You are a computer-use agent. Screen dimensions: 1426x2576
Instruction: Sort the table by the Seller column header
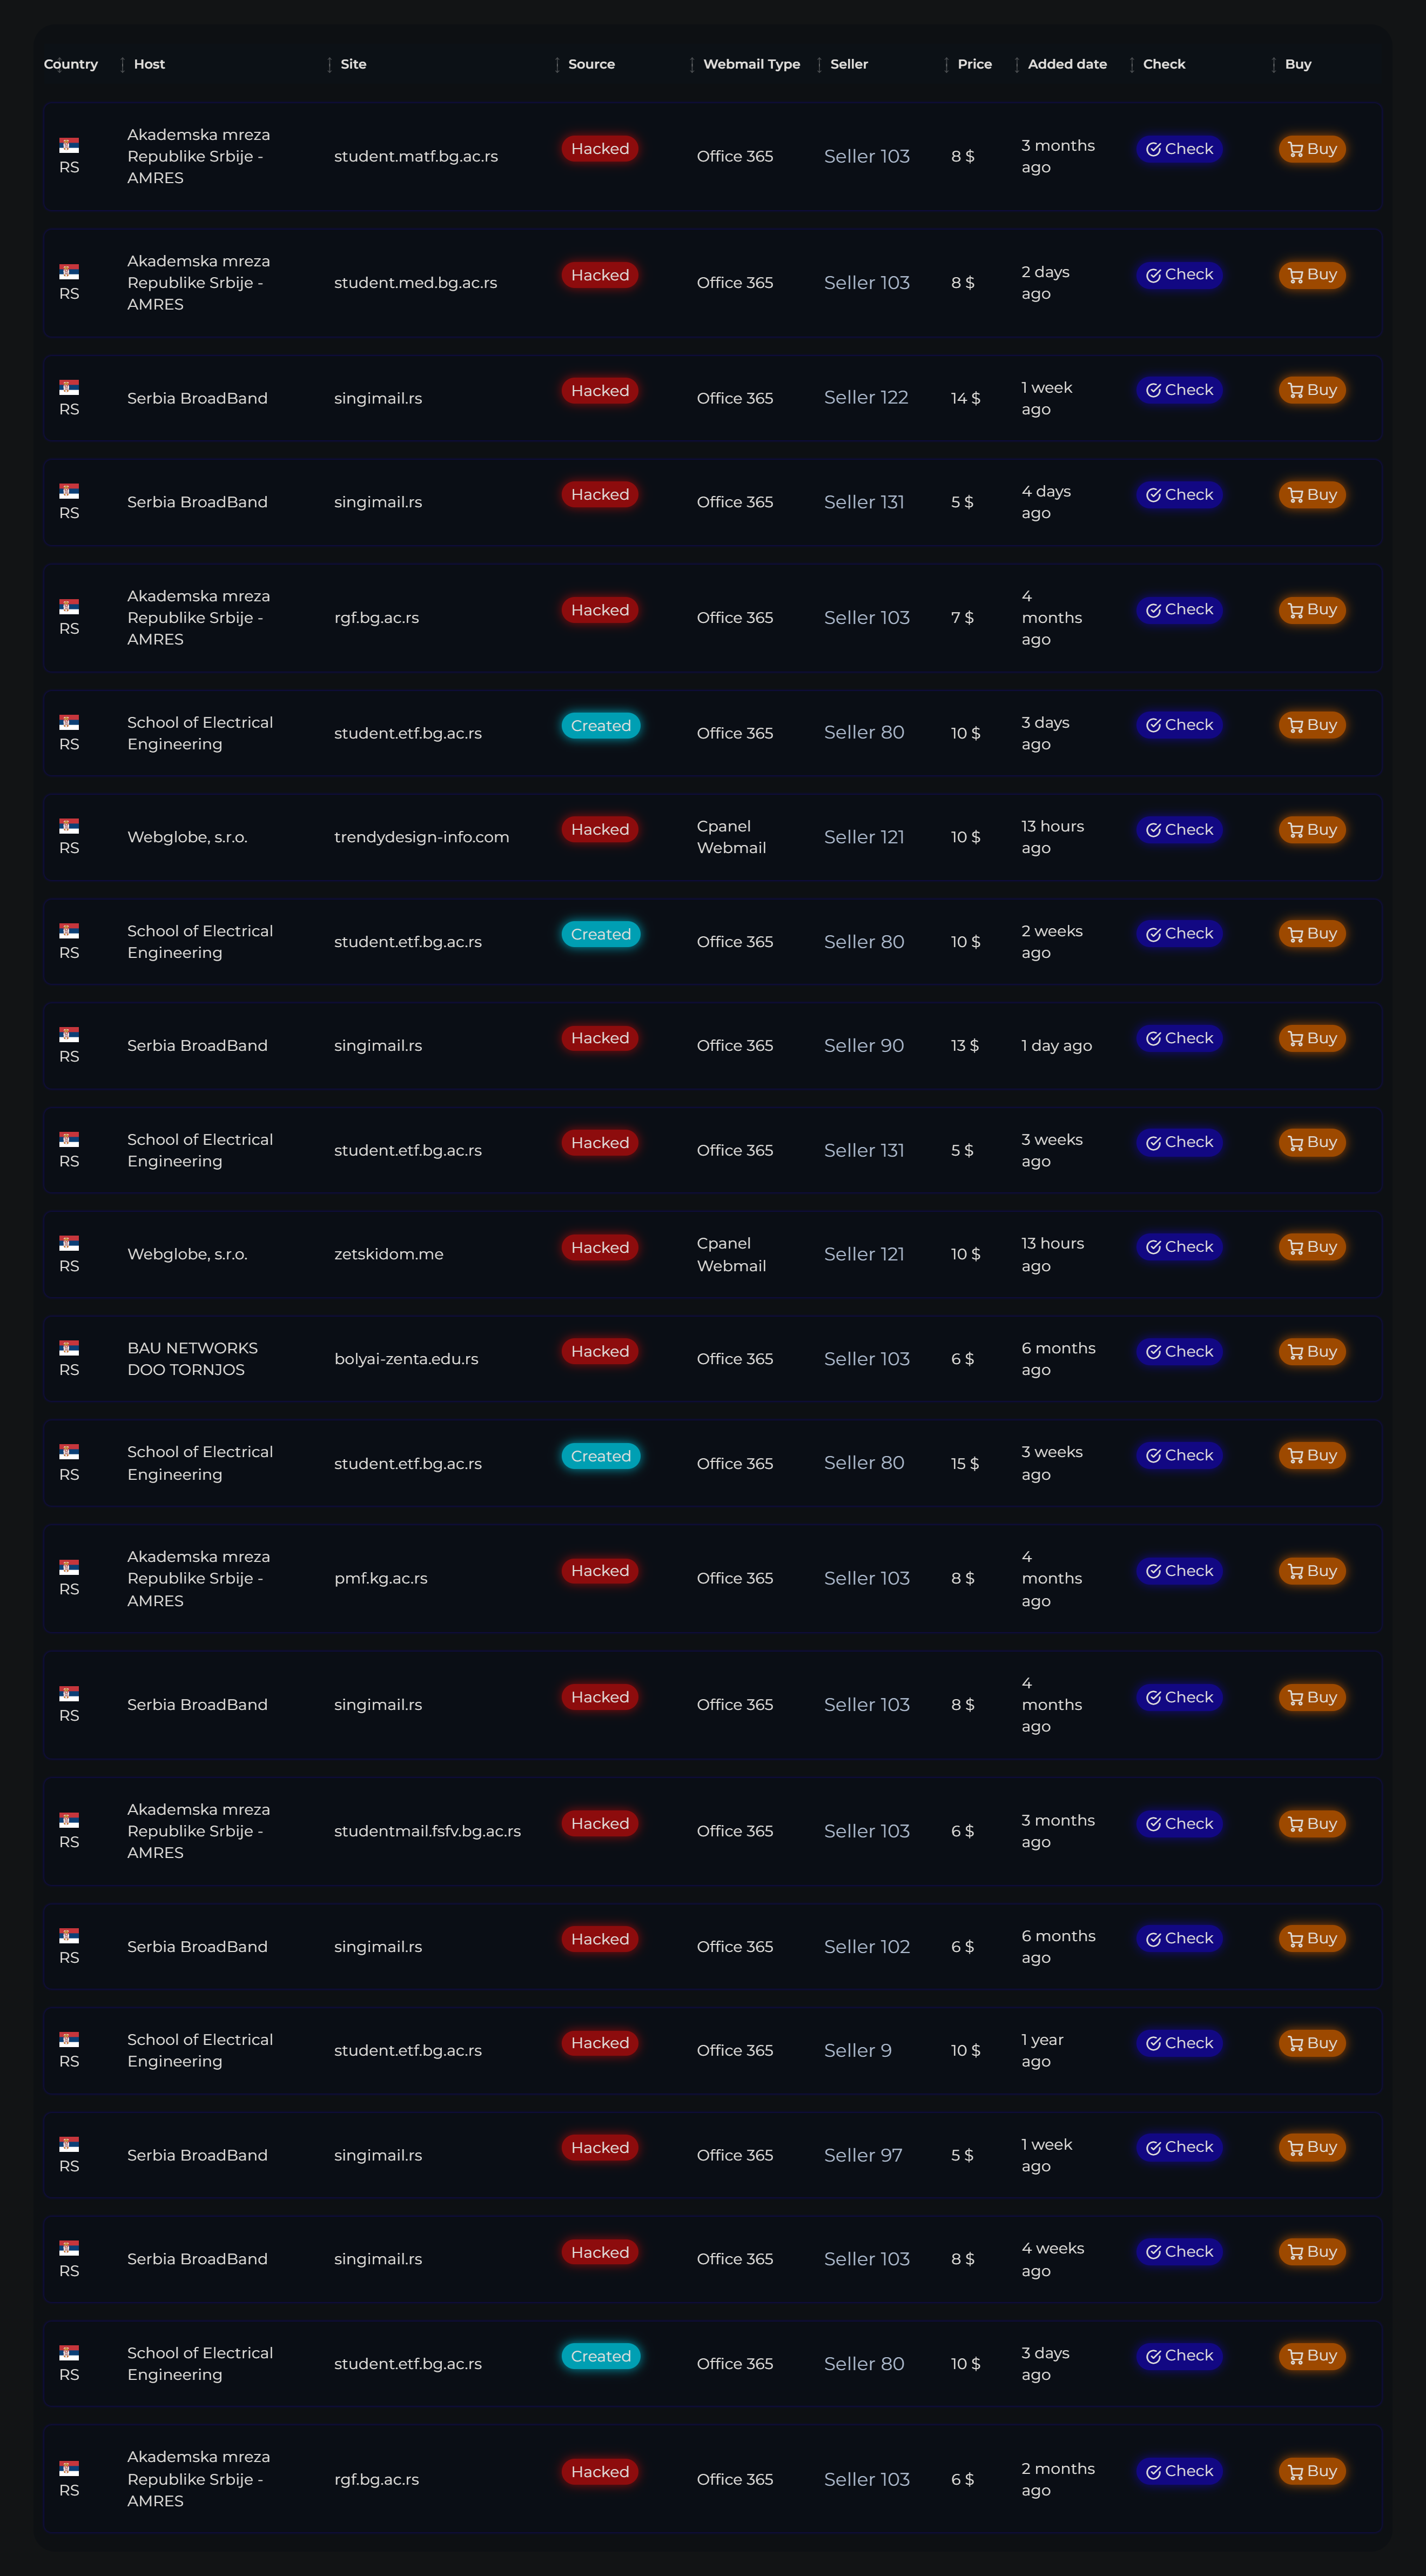point(849,64)
